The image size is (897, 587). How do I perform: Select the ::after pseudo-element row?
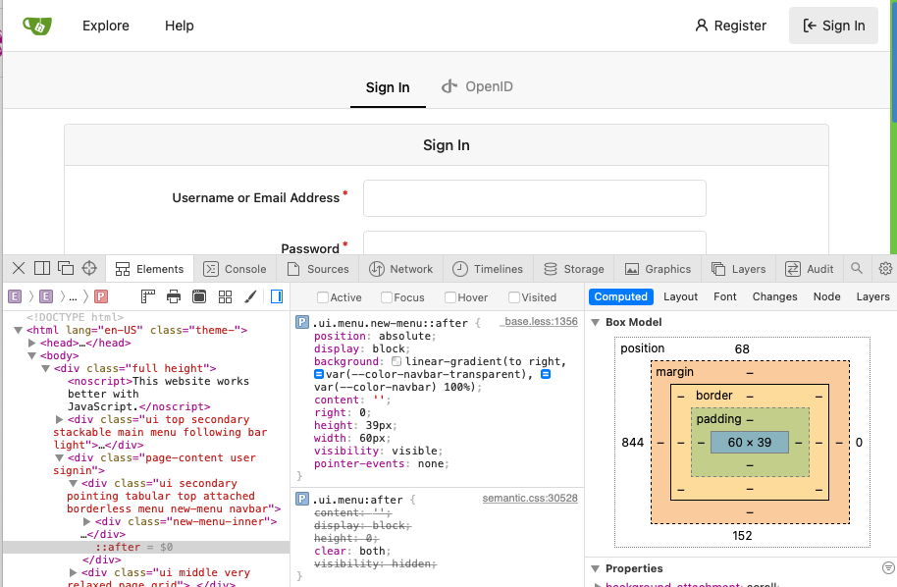(146, 547)
